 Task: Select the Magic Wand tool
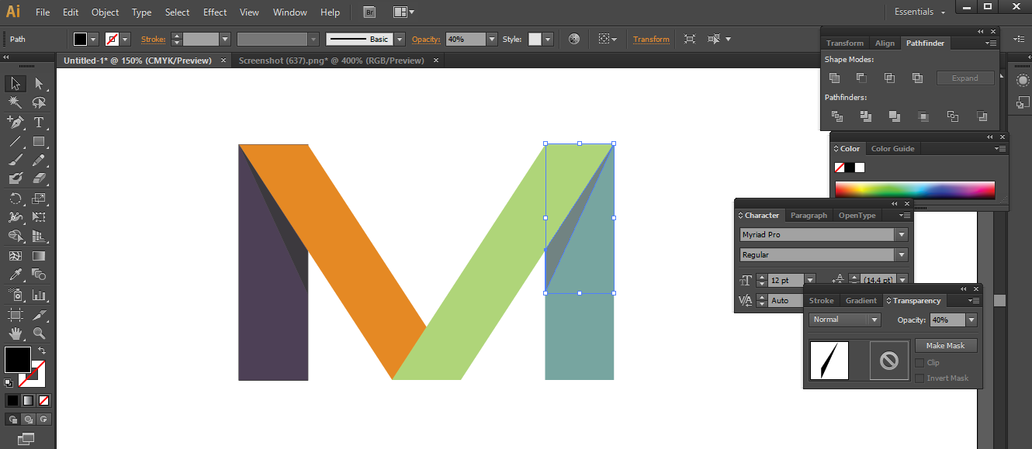coord(16,102)
